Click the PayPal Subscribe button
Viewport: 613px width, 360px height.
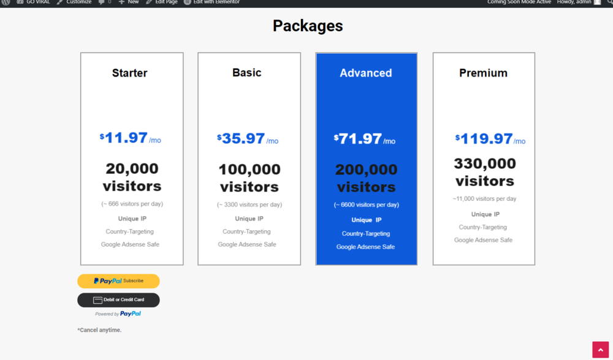tap(118, 281)
